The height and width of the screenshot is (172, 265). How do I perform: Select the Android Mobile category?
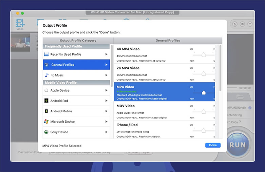[x=76, y=111]
